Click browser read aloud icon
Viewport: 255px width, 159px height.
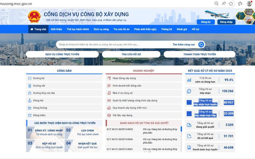[x=224, y=3]
